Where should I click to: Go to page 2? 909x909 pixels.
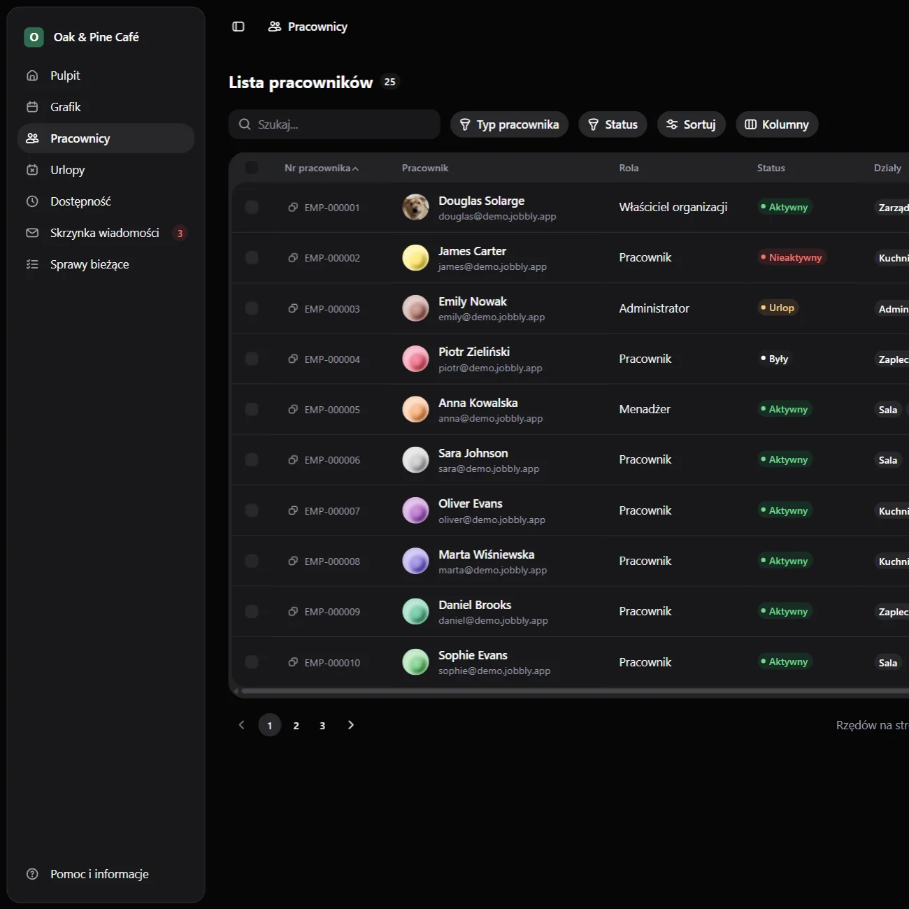[296, 726]
